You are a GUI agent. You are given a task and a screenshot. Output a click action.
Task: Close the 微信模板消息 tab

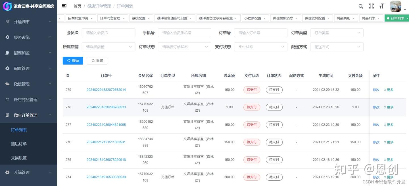coord(296,18)
